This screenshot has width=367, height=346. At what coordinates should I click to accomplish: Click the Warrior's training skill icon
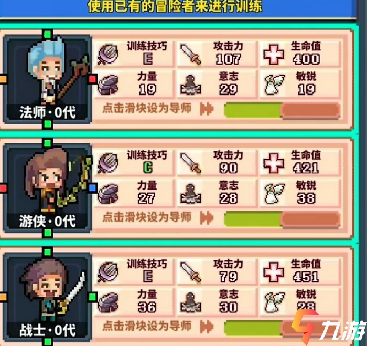tap(108, 272)
